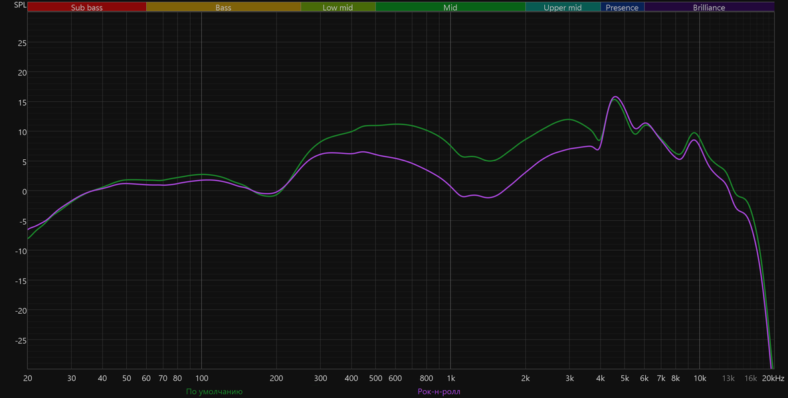
Task: Click the 50 frequency axis label
Action: coord(127,378)
